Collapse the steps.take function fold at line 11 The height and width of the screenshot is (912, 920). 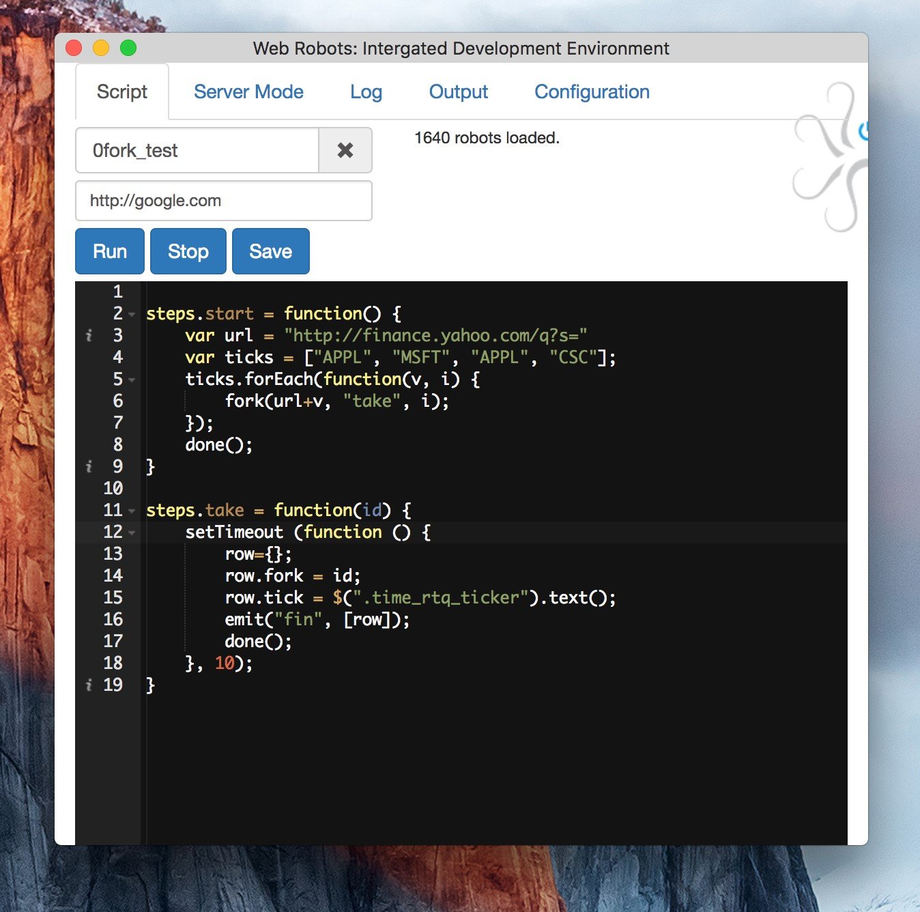coord(132,511)
